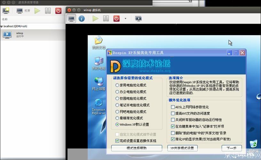Launch Internet Explorer desktop icon
The width and height of the screenshot is (261, 160).
(x=99, y=107)
